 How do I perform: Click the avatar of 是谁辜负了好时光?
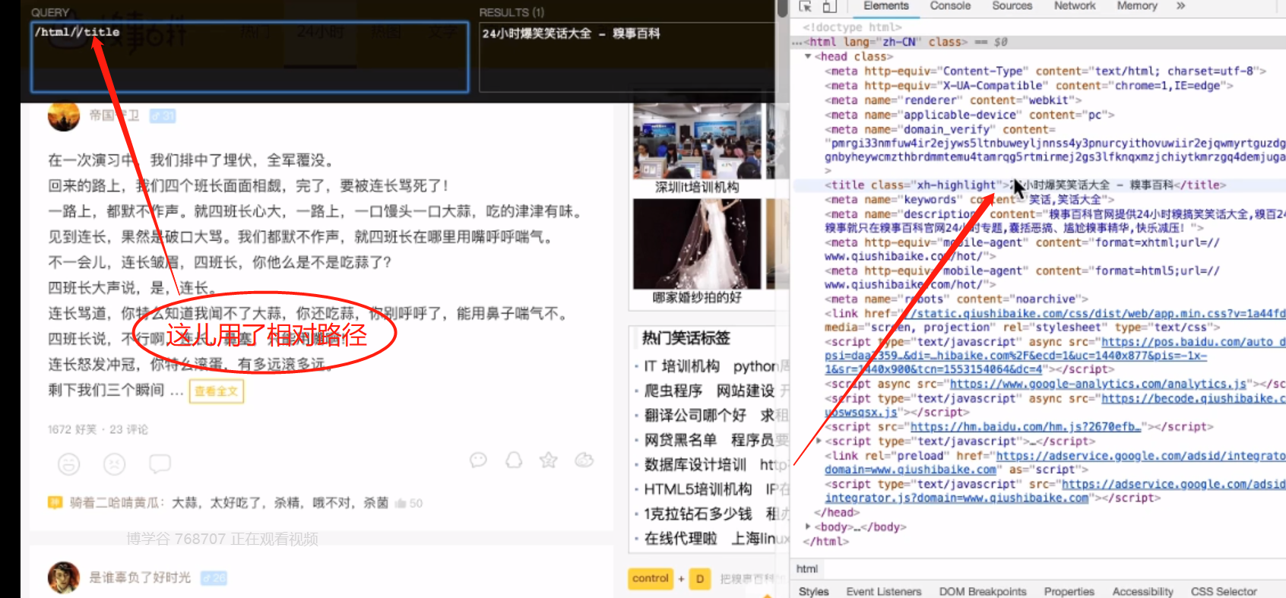(64, 577)
